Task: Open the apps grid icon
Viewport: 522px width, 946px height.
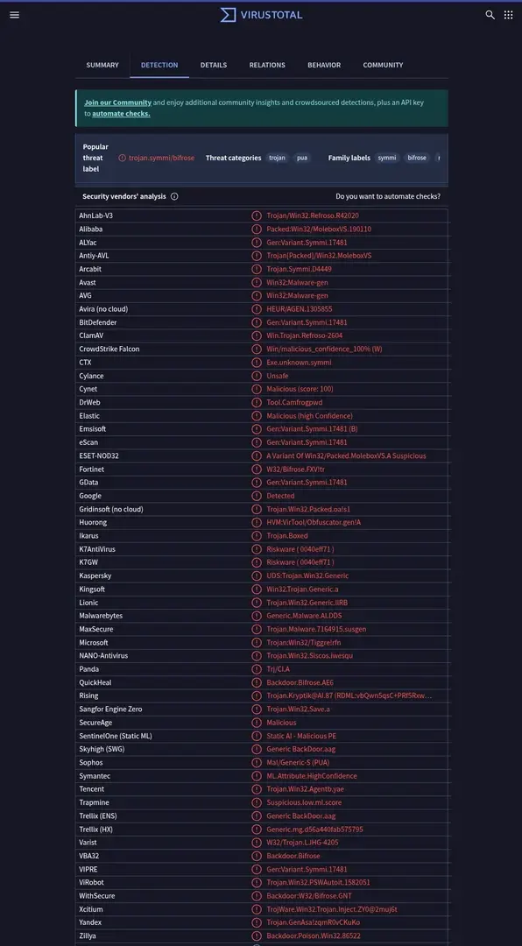Action: (509, 15)
